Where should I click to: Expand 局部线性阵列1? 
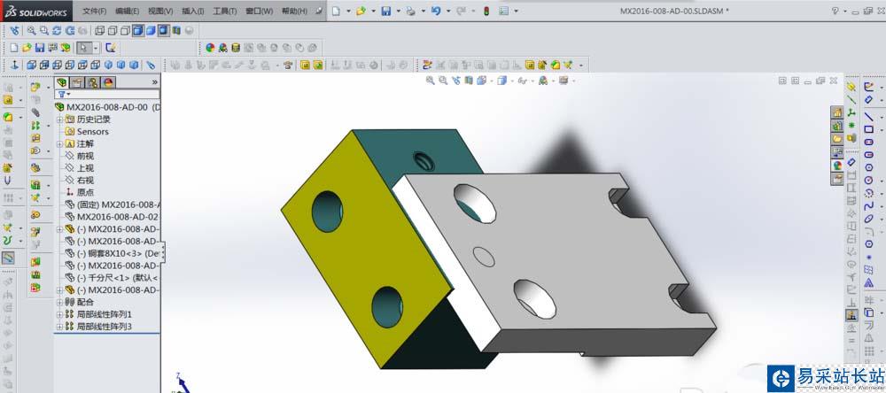[x=60, y=314]
